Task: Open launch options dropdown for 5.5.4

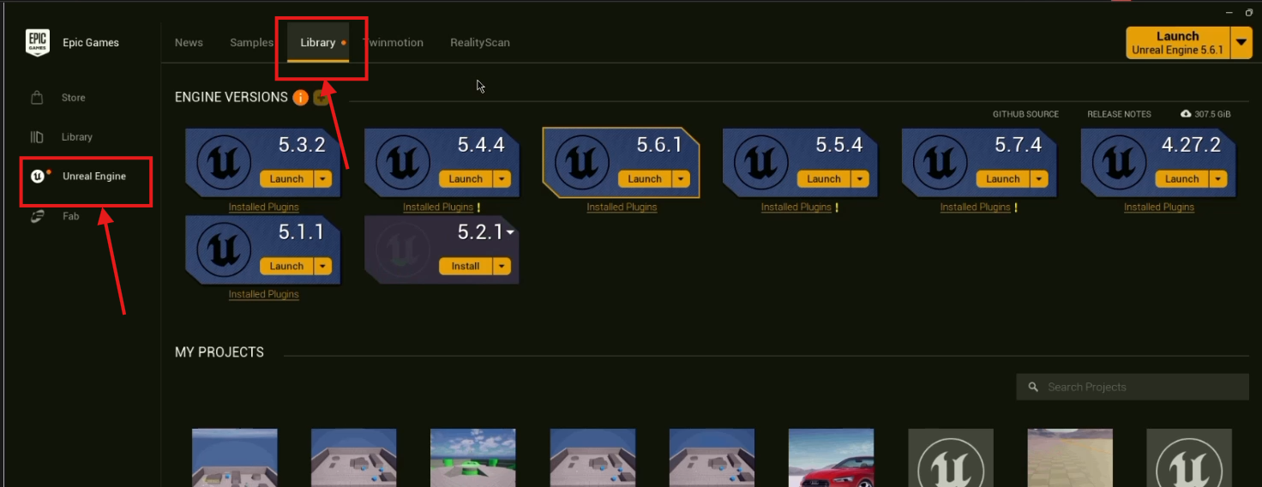Action: pos(861,179)
